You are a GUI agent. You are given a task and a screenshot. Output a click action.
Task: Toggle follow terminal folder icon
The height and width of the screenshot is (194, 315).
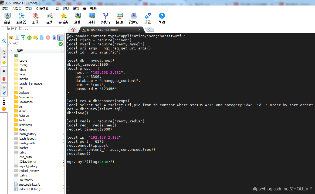[x=60, y=38]
